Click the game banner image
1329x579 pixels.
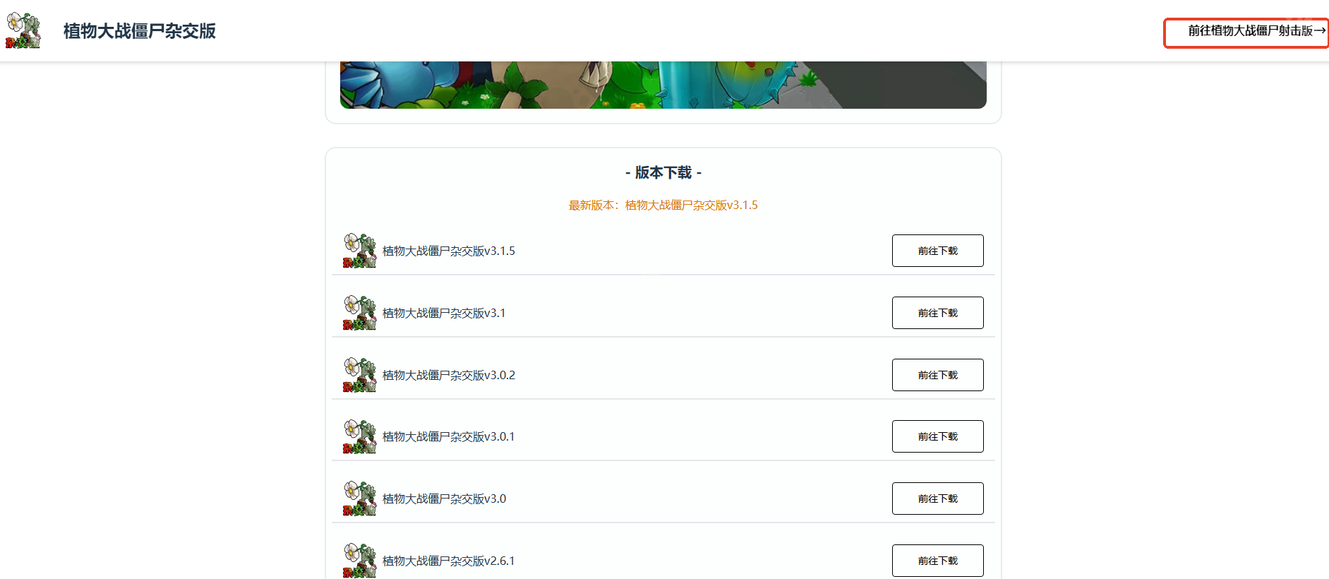(x=663, y=85)
